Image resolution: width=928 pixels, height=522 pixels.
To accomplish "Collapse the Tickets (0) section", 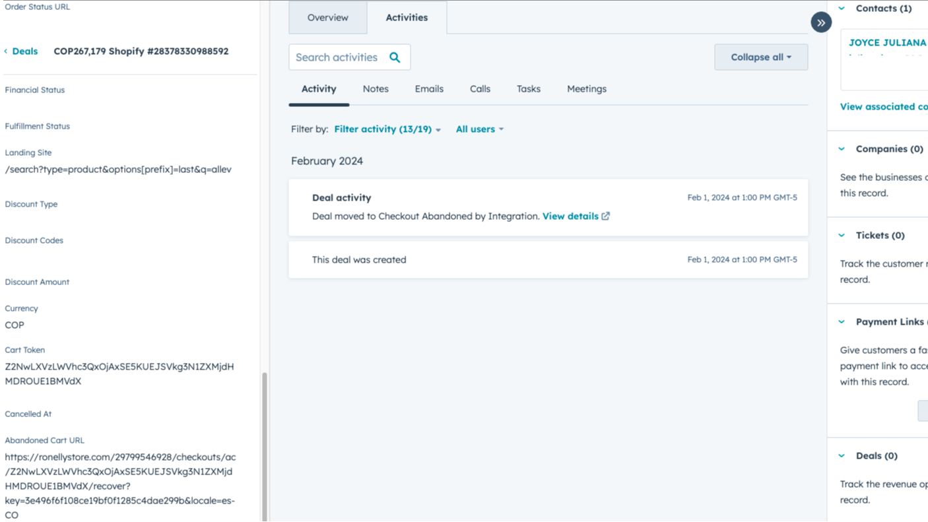I will (x=841, y=235).
